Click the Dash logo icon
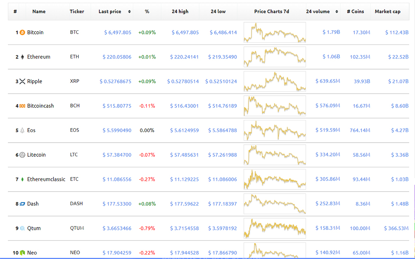This screenshot has height=259, width=415. (x=23, y=204)
